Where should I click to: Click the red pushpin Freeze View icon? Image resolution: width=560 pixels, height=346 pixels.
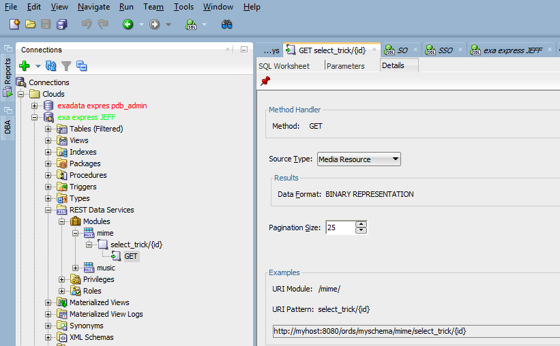265,81
